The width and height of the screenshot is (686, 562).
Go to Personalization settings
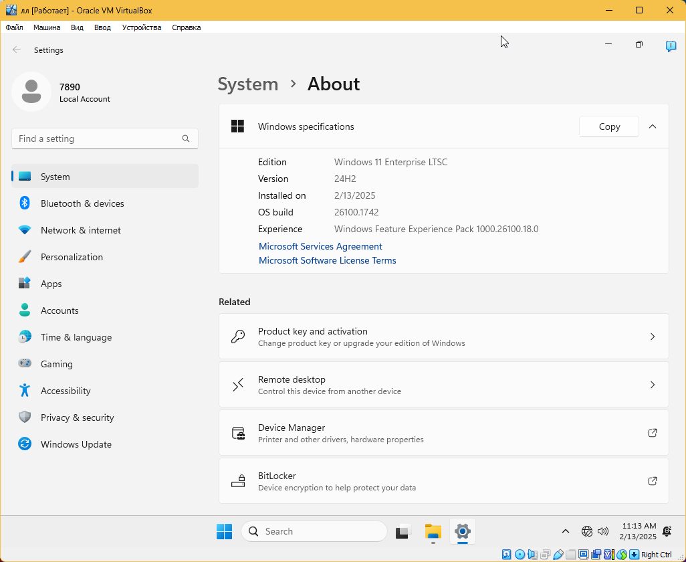[x=72, y=257]
